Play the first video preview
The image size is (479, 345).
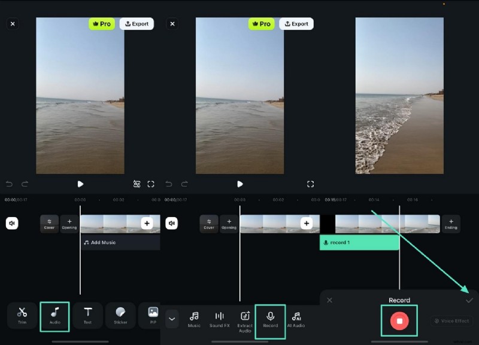pos(80,184)
